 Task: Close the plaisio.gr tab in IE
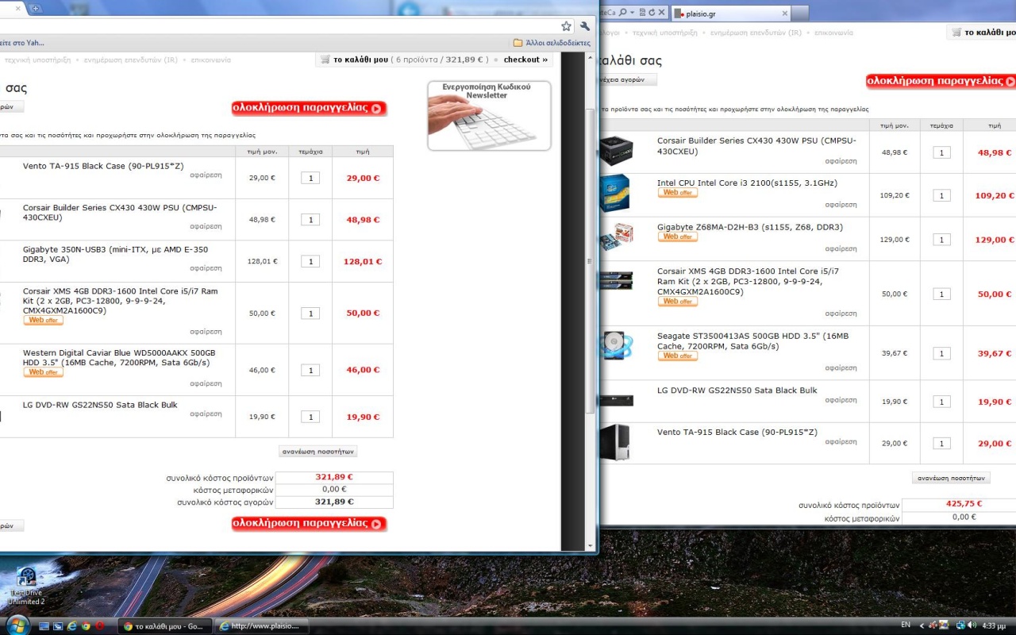tap(785, 13)
